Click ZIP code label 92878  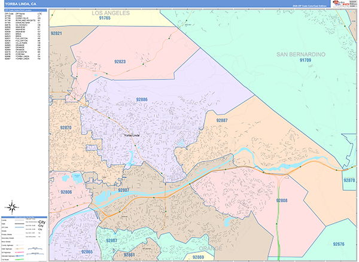[x=349, y=180]
